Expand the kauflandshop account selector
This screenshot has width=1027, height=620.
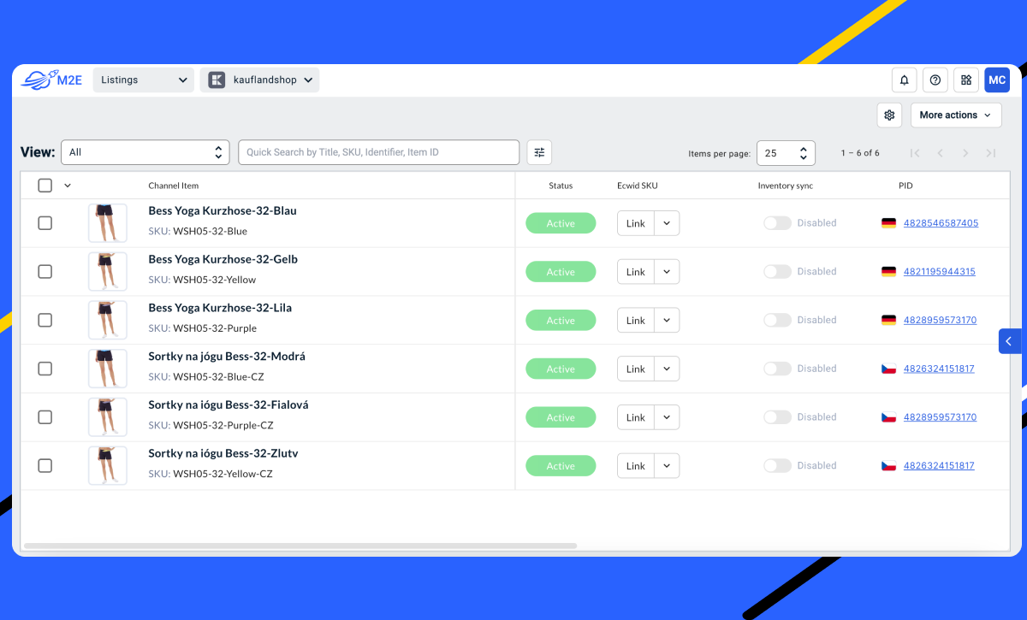pos(259,80)
